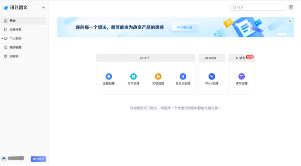Click the plus new-document button
Screen dimensions: 301x166
pyautogui.click(x=43, y=7)
